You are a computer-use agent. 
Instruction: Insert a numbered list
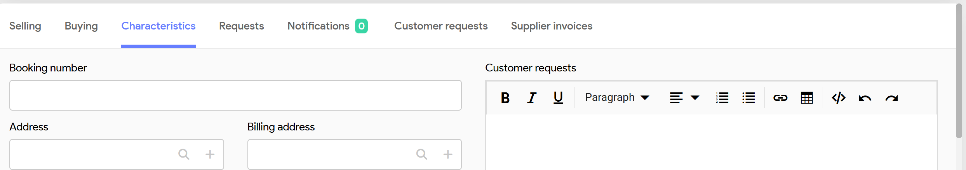(722, 98)
